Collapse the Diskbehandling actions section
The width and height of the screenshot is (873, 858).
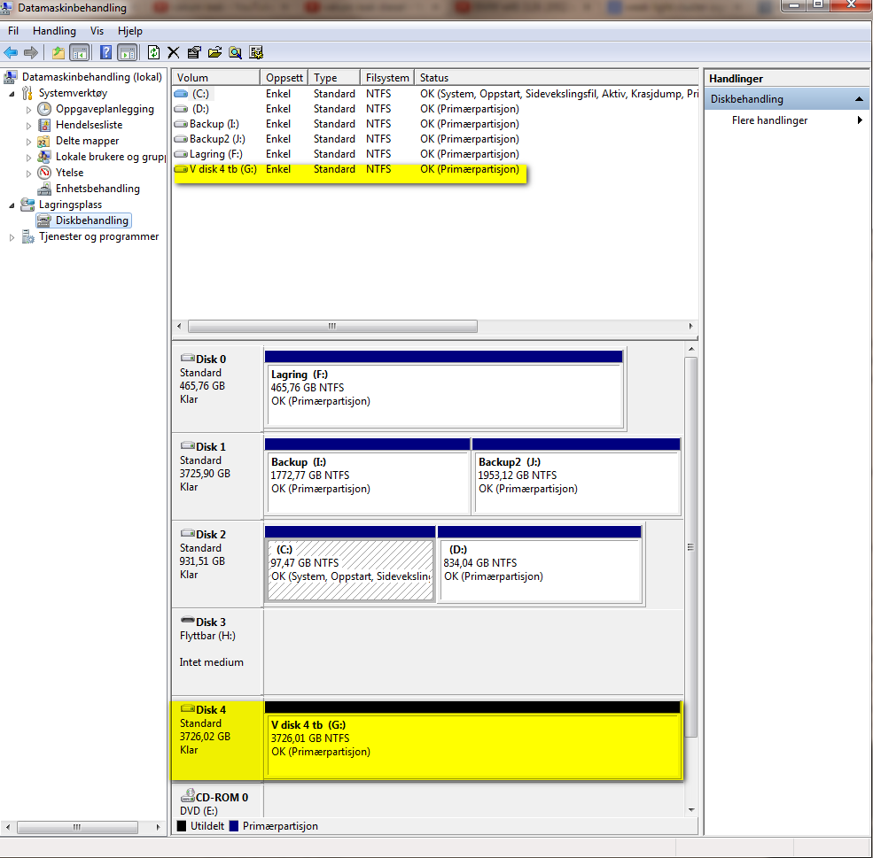point(859,99)
